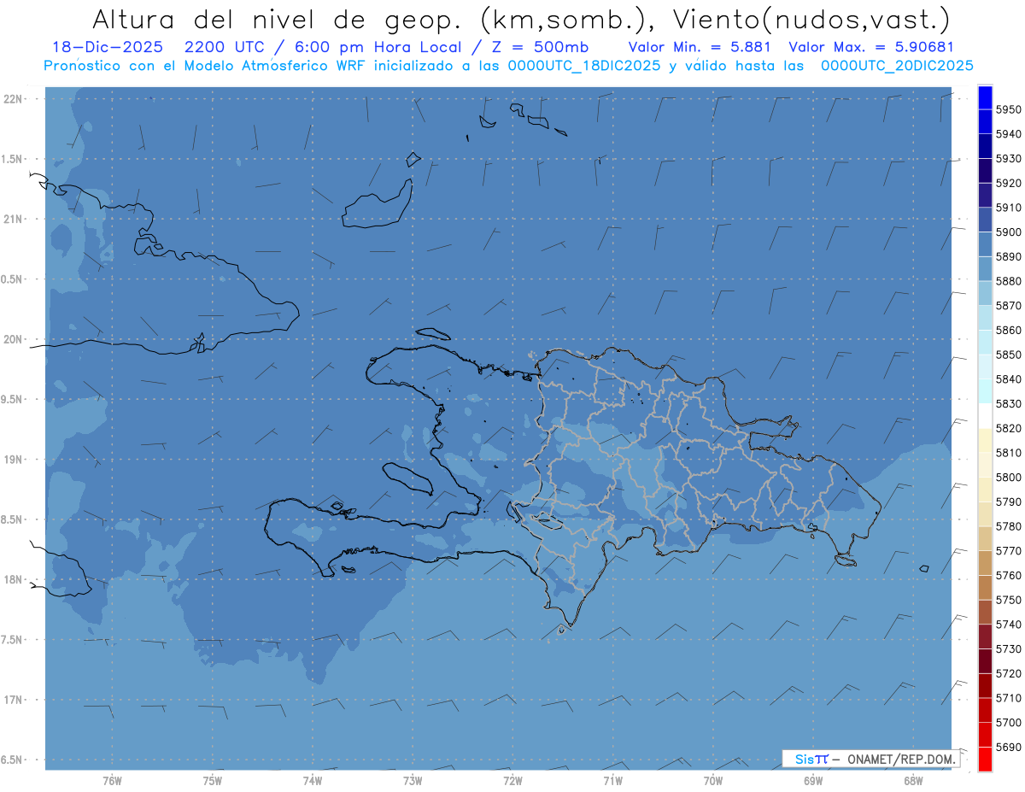Click the 73W longitude label
This screenshot has width=1025, height=792.
coord(413,780)
